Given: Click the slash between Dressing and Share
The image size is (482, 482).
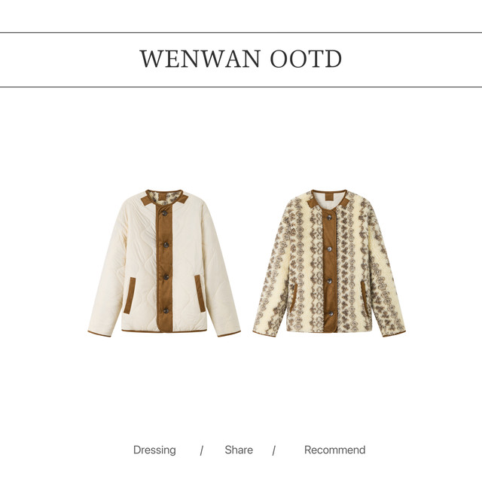Looking at the screenshot, I should point(202,451).
